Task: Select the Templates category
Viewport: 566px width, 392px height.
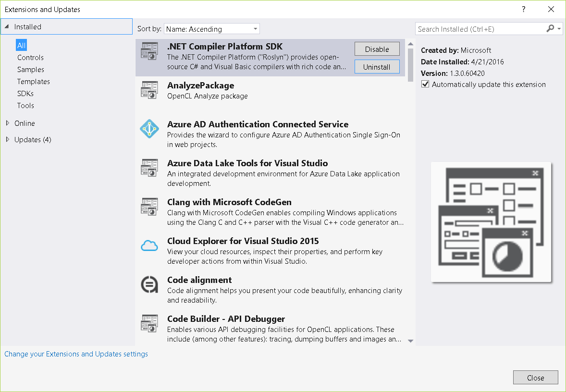Action: [x=33, y=81]
